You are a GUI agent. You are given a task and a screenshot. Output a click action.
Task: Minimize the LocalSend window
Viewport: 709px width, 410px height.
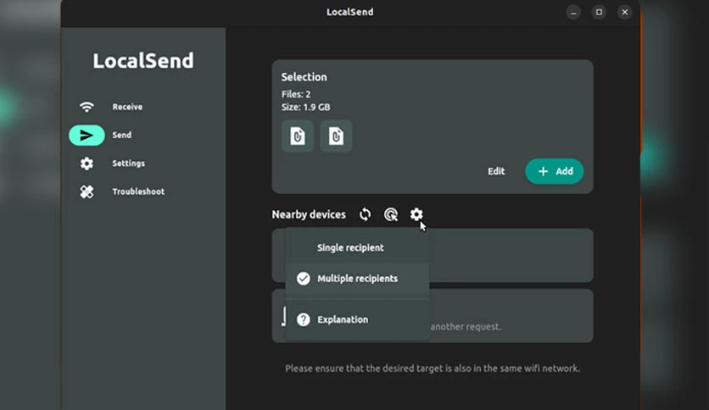point(573,12)
